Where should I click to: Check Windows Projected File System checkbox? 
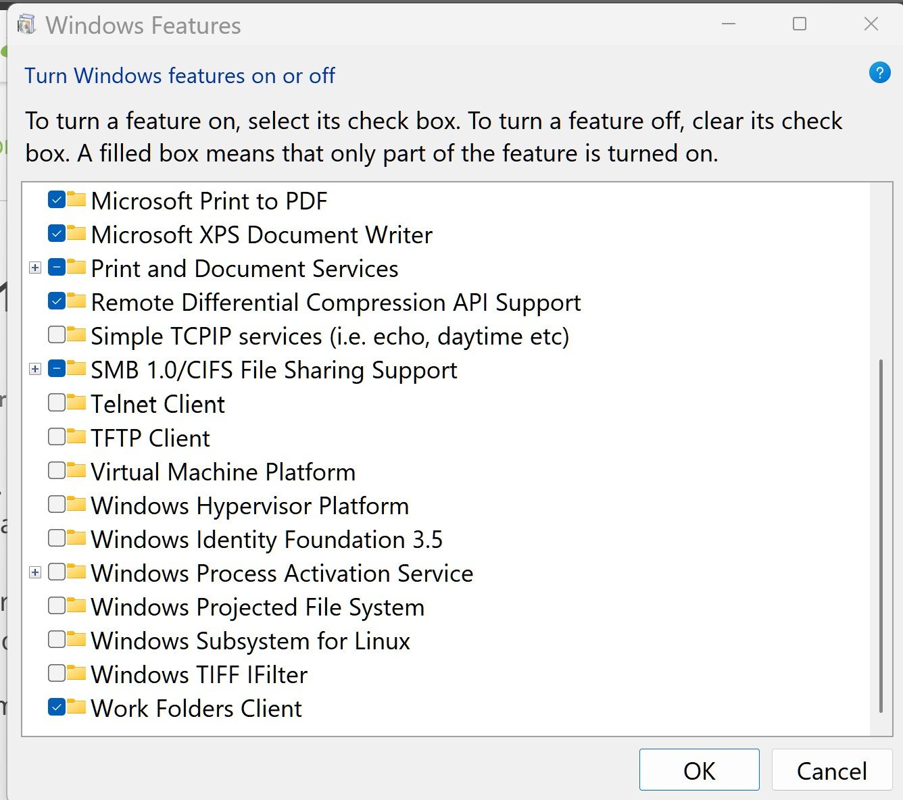tap(57, 605)
